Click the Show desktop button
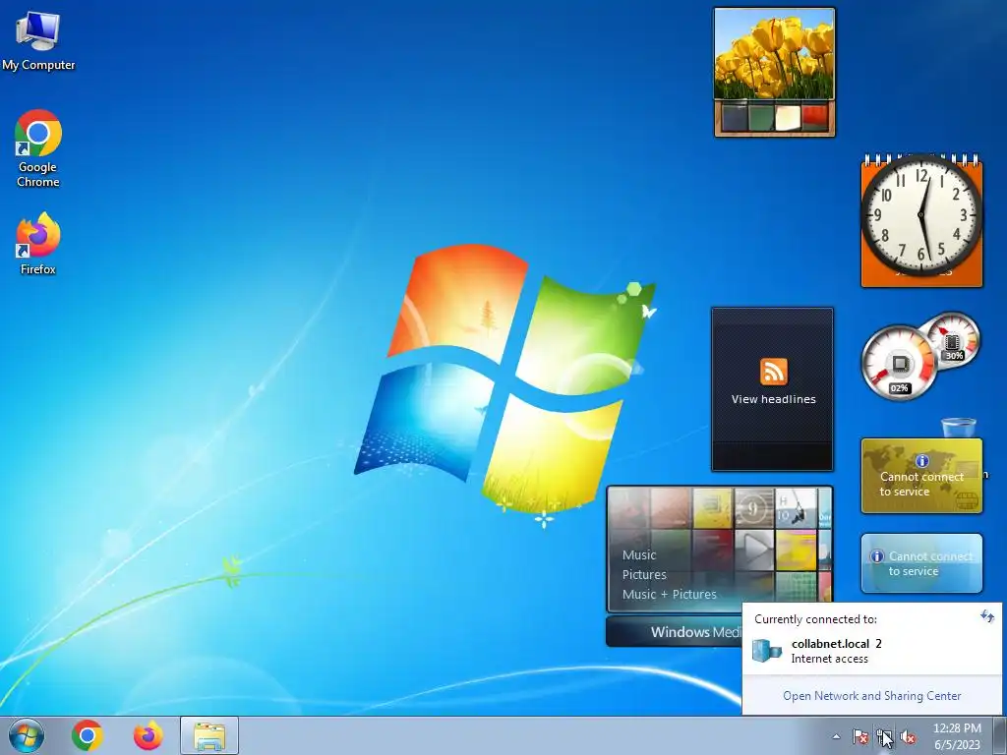 coord(999,735)
